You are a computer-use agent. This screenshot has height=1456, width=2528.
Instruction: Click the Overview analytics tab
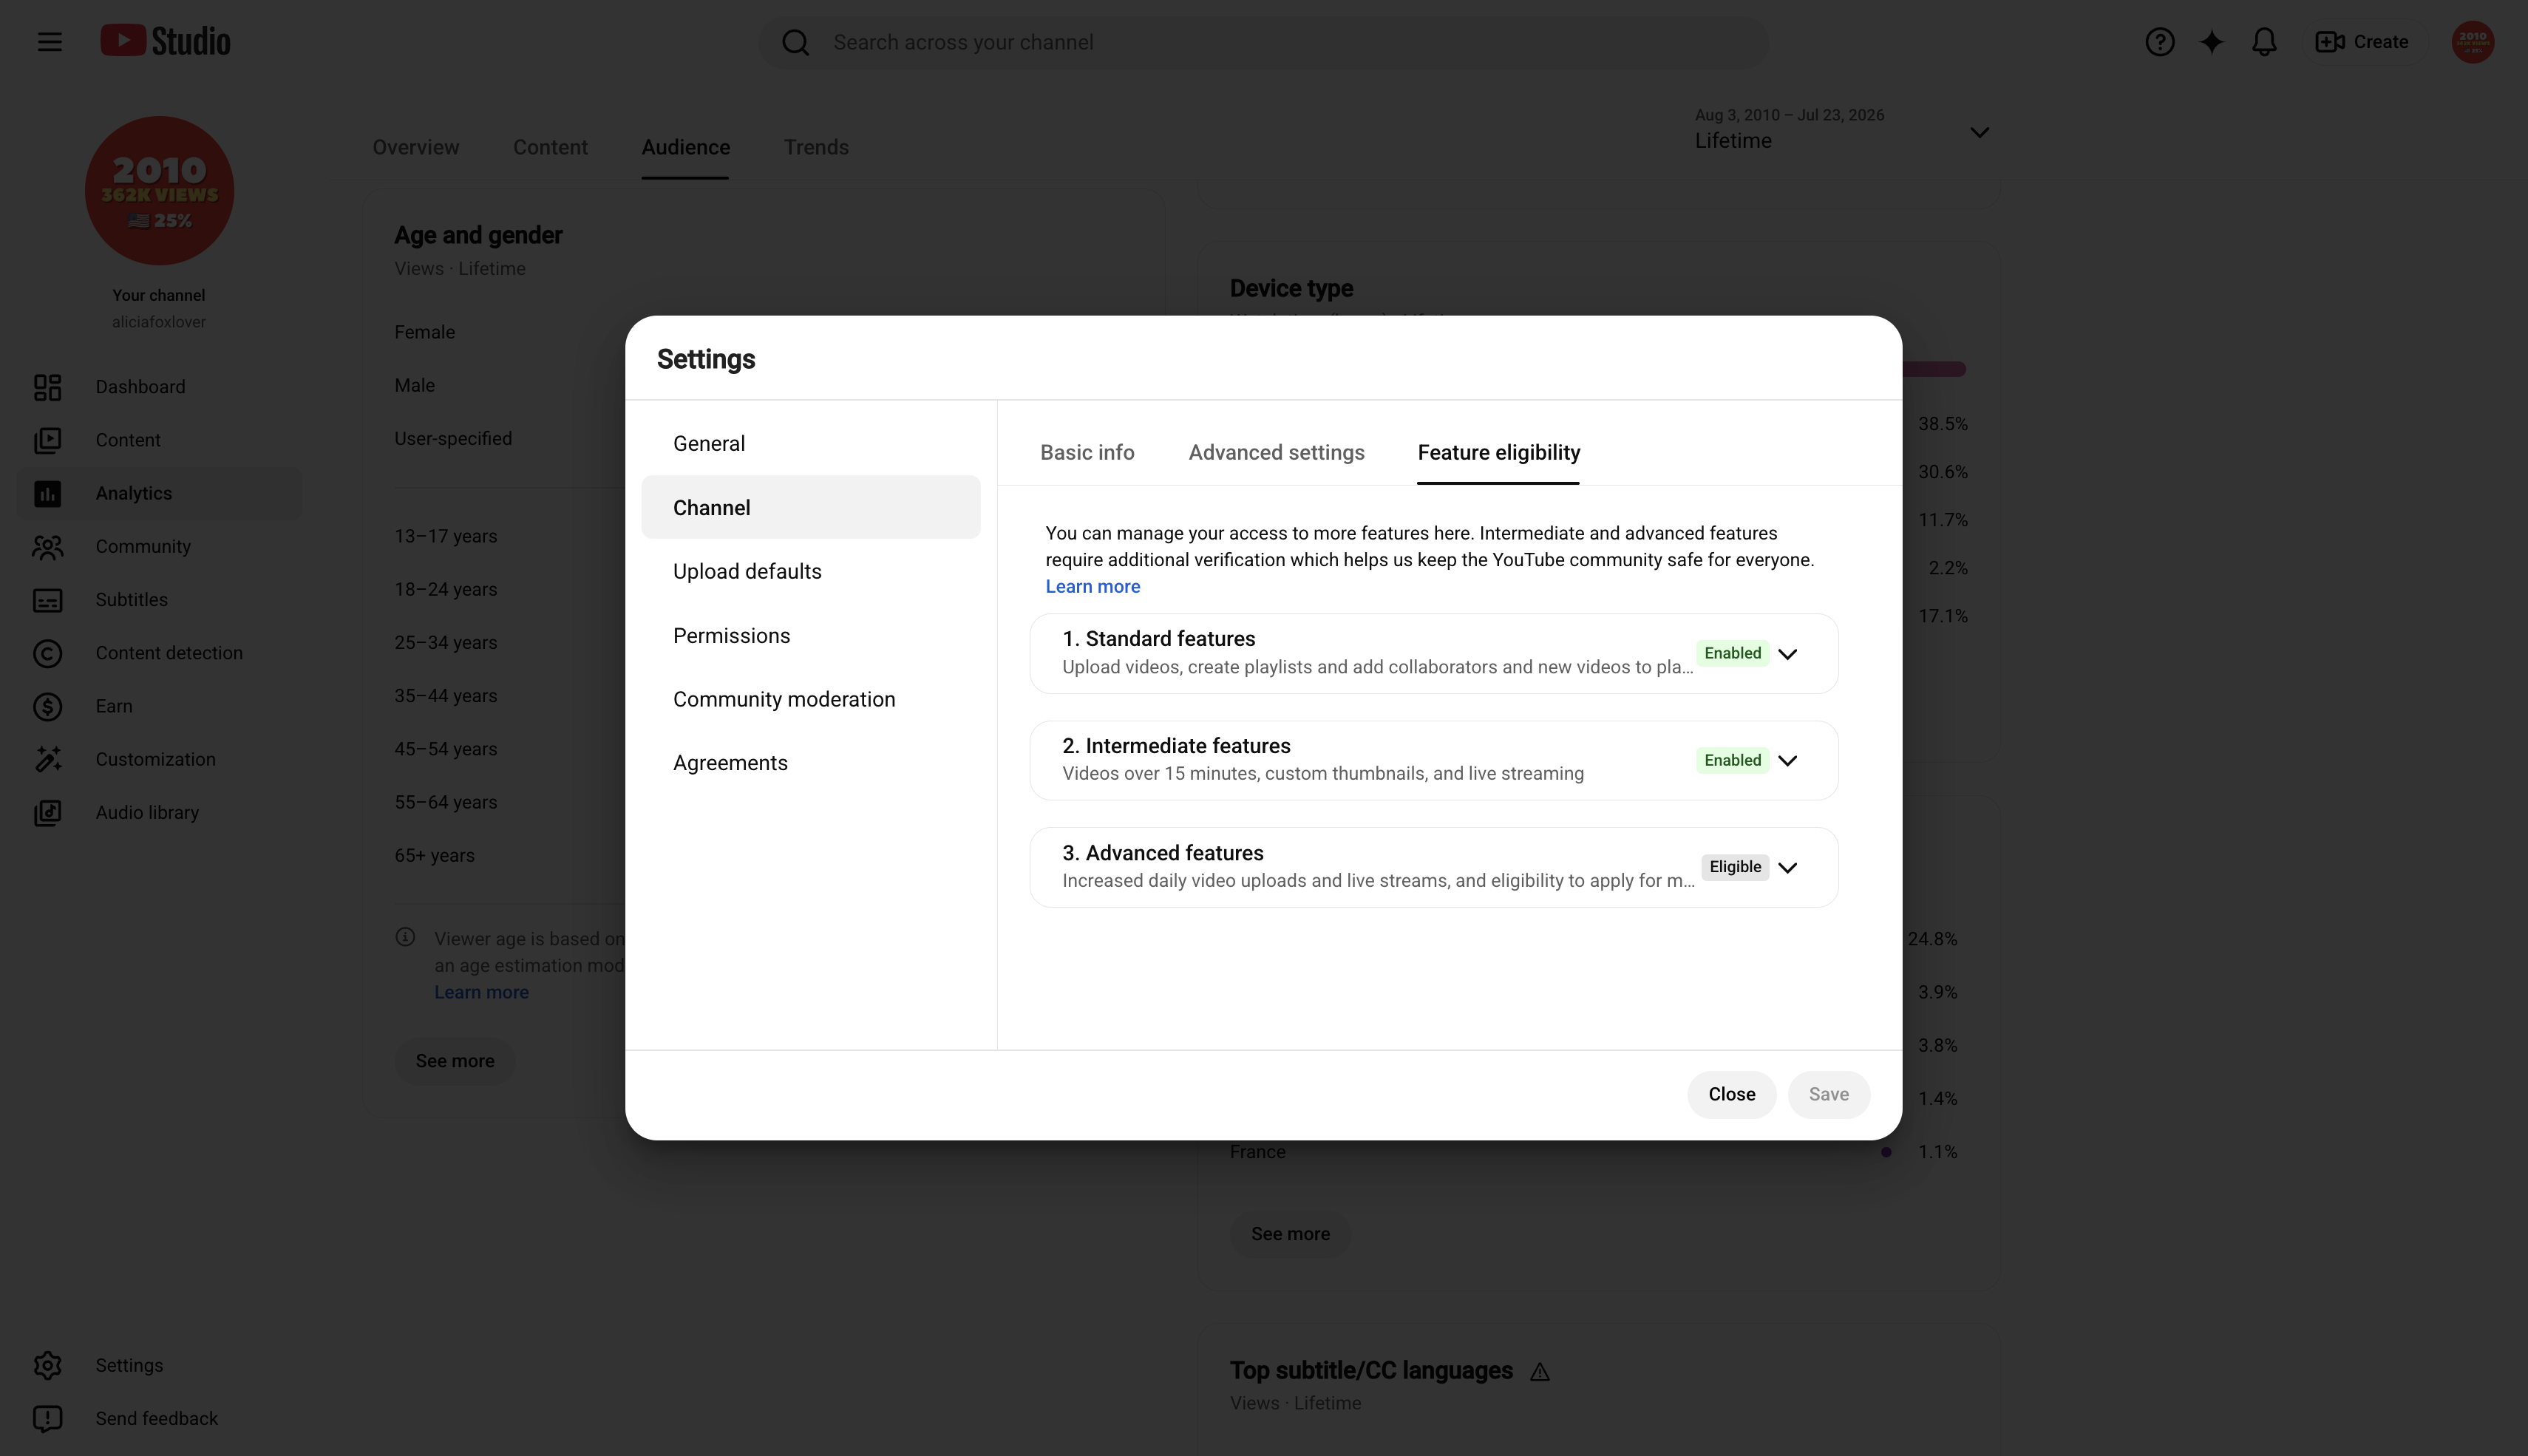(x=415, y=147)
